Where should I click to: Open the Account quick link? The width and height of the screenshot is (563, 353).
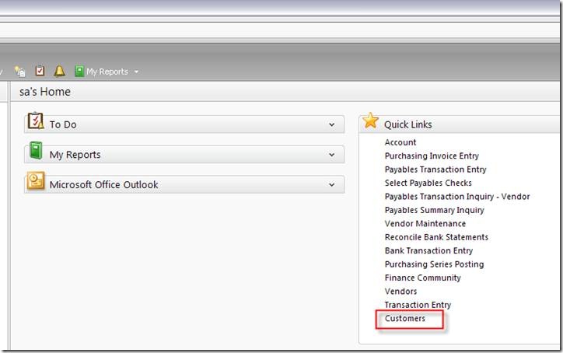(x=400, y=142)
